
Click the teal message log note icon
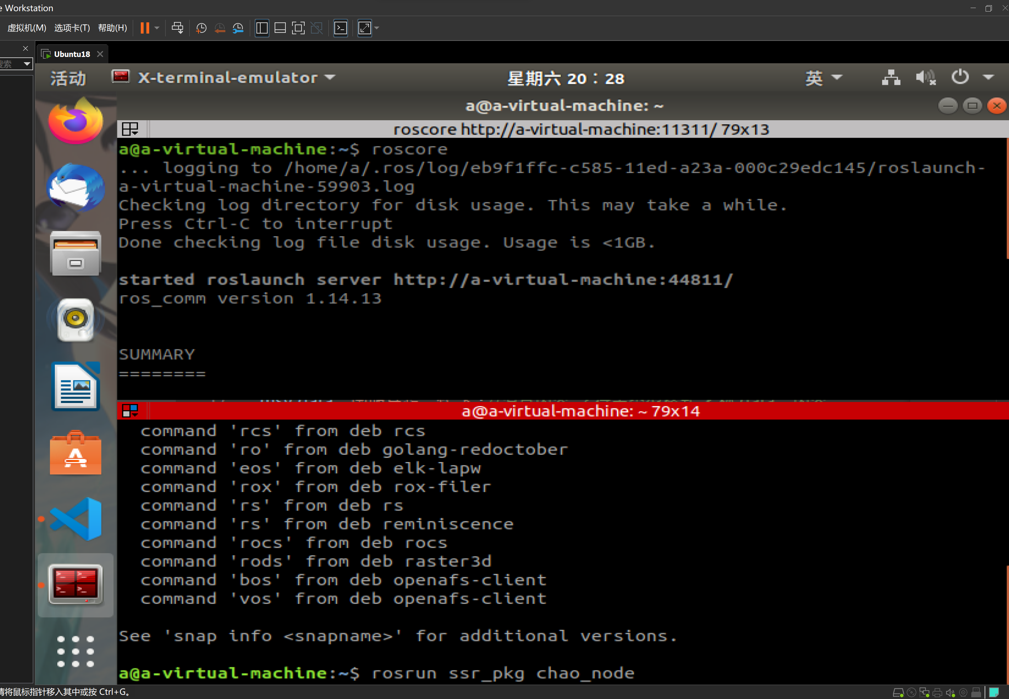(x=994, y=692)
